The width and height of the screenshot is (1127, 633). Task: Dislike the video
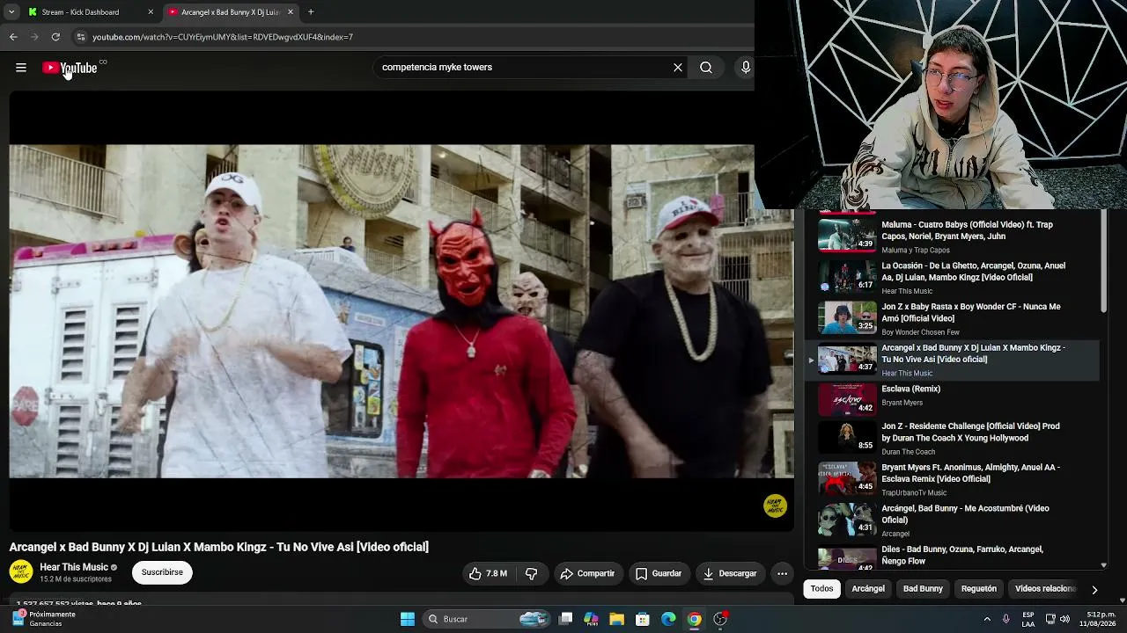click(x=532, y=574)
